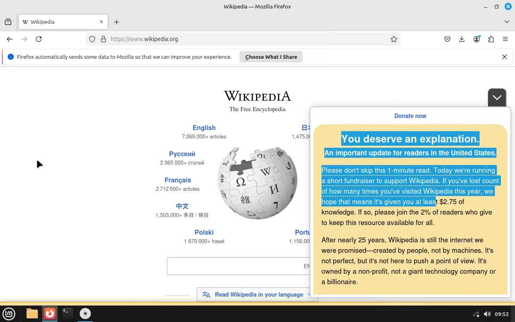The height and width of the screenshot is (322, 515).
Task: Launch Terminal from taskbar
Action: point(67,313)
